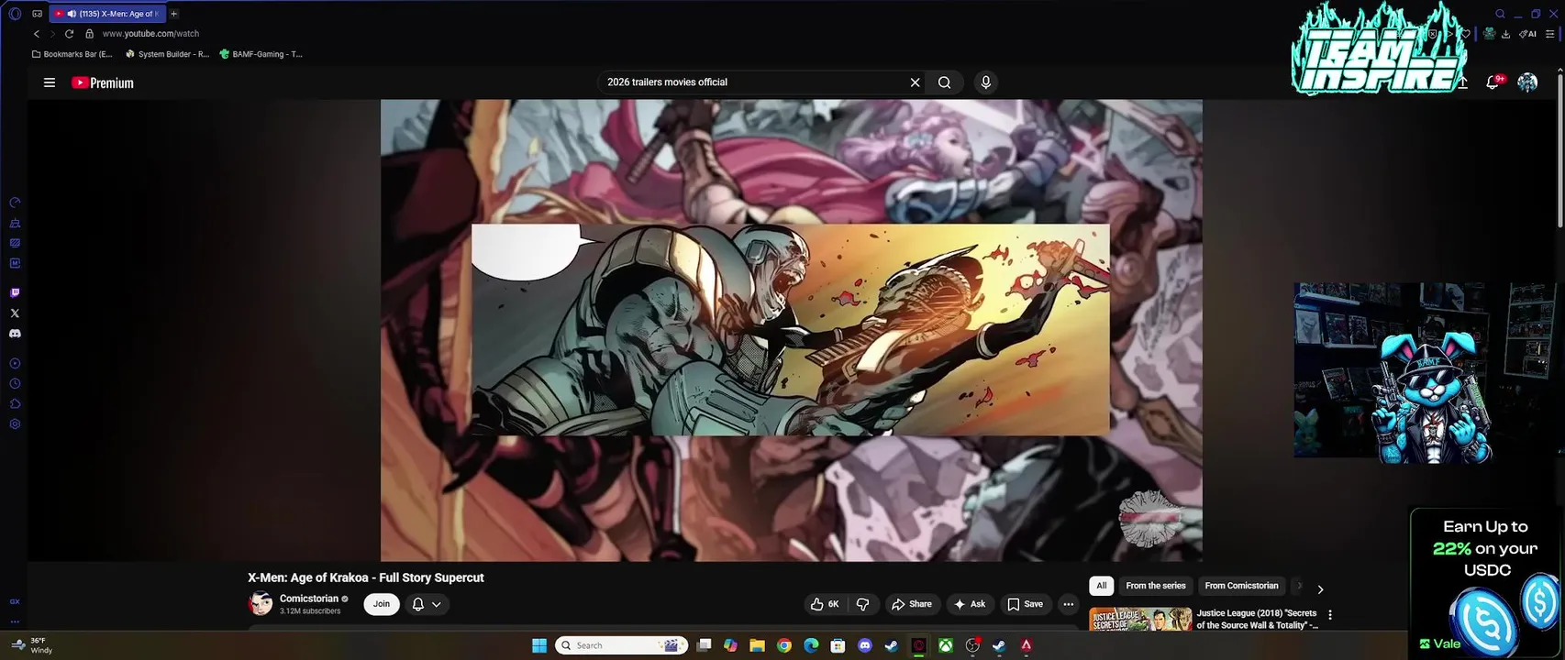Viewport: 1565px width, 660px height.
Task: Open the YouTube guide hamburger menu
Action: pyautogui.click(x=50, y=82)
